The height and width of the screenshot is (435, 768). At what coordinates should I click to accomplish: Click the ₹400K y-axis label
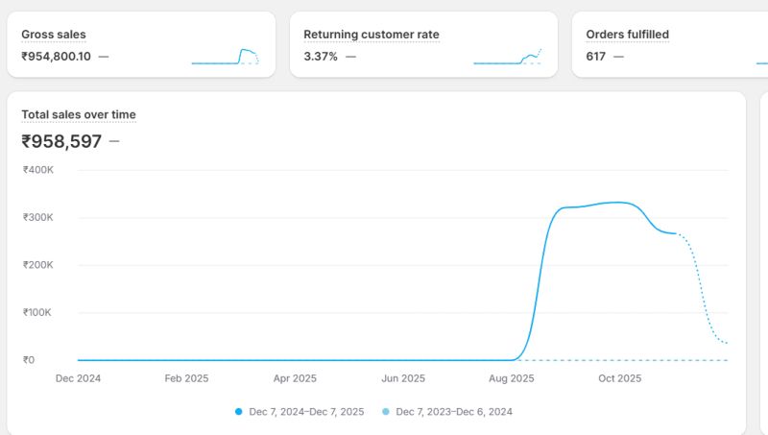point(38,170)
